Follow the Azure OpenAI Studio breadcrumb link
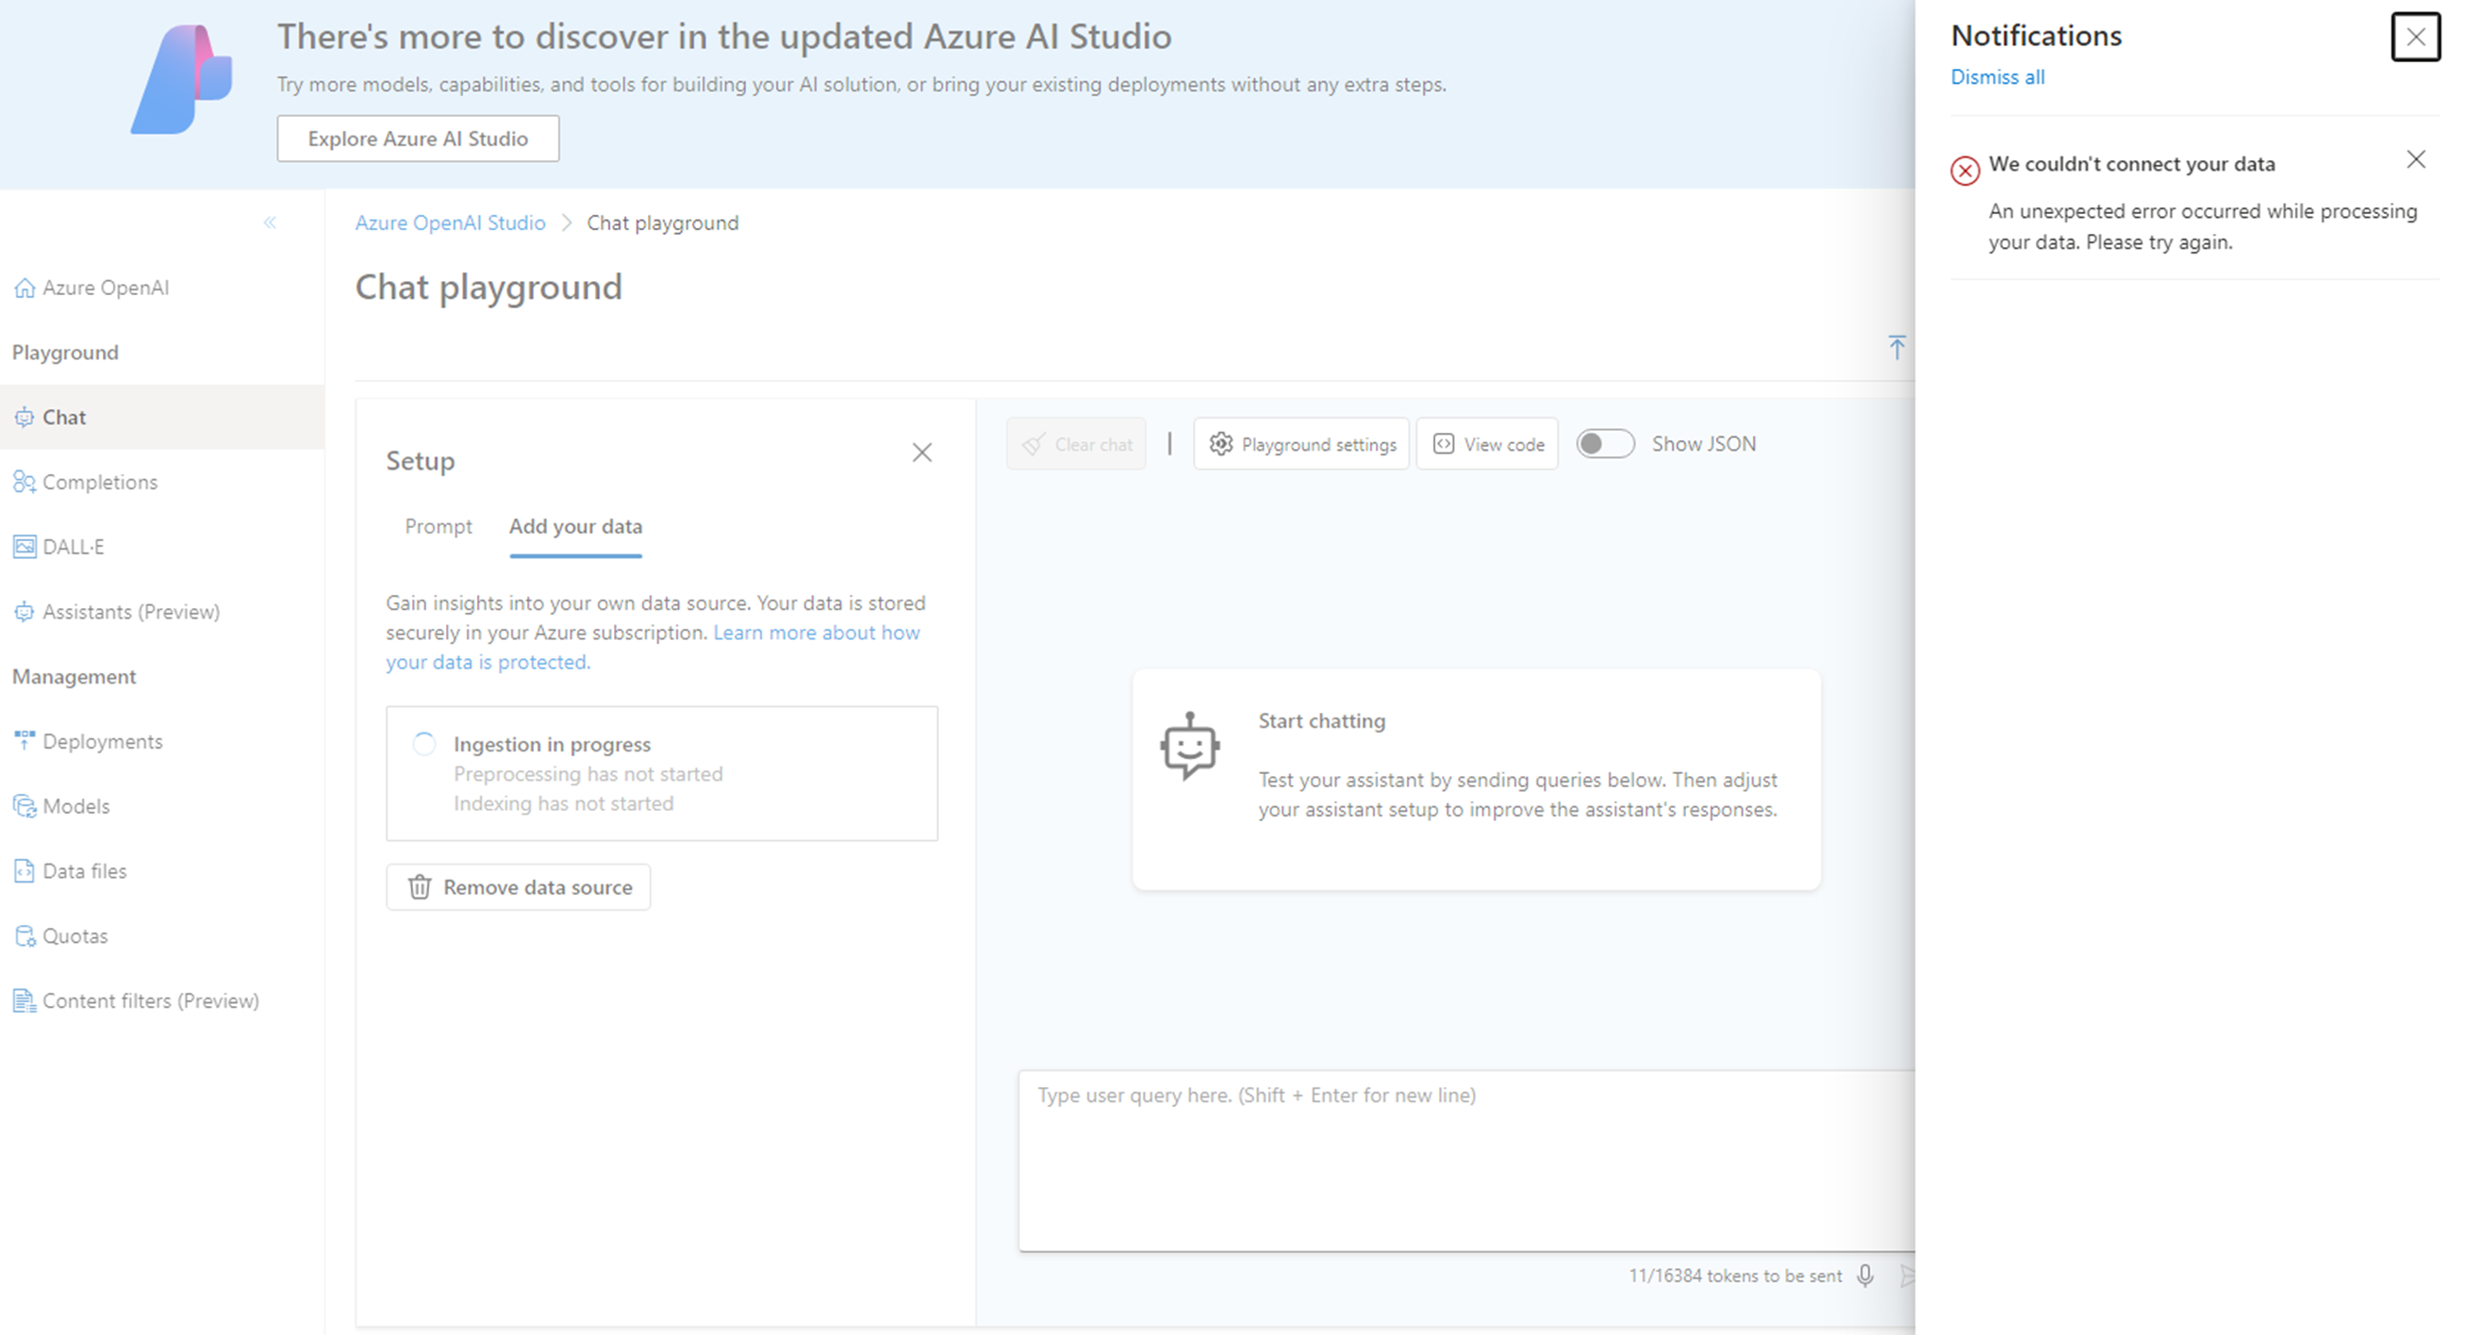 pos(450,223)
